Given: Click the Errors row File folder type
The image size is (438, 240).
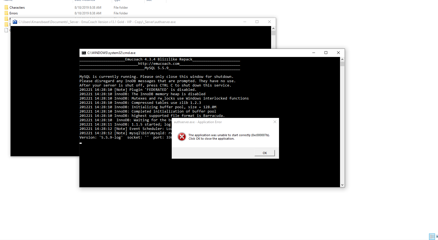Looking at the screenshot, I should (x=121, y=13).
